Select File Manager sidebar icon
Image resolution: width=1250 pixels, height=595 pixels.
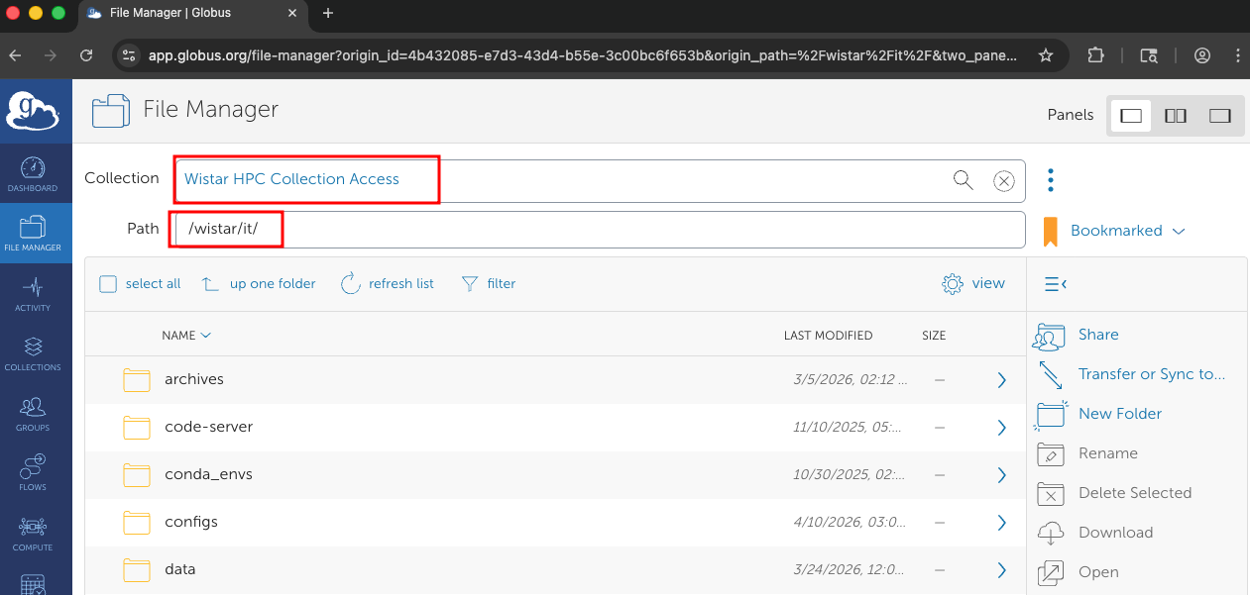tap(33, 233)
